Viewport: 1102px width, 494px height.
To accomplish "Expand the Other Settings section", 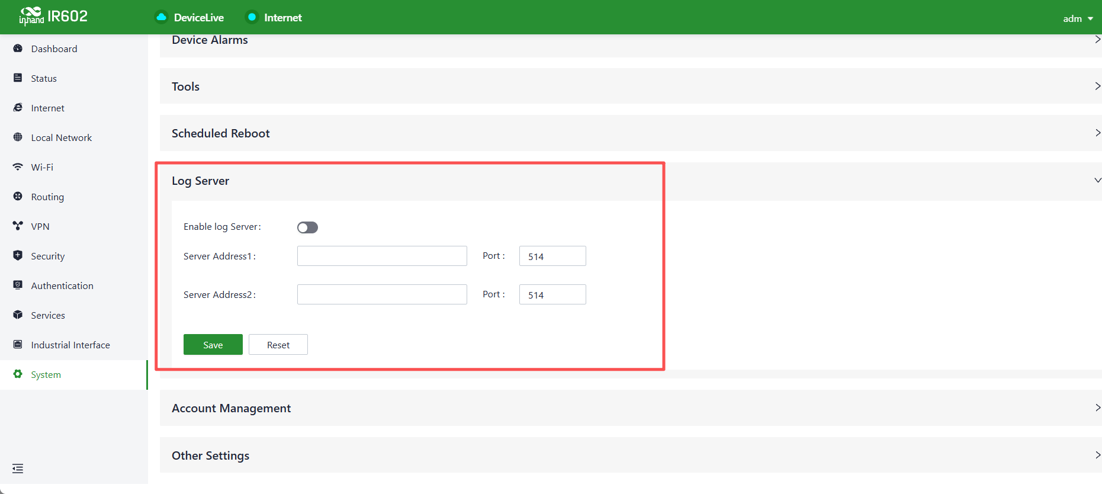I will pos(630,455).
